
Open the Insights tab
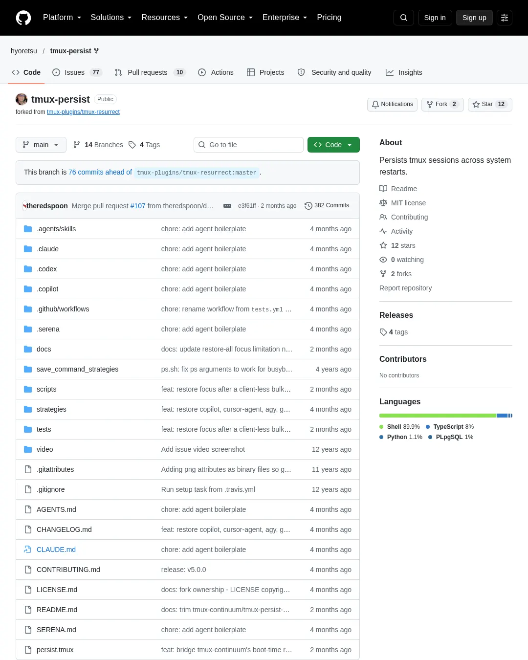pos(404,72)
